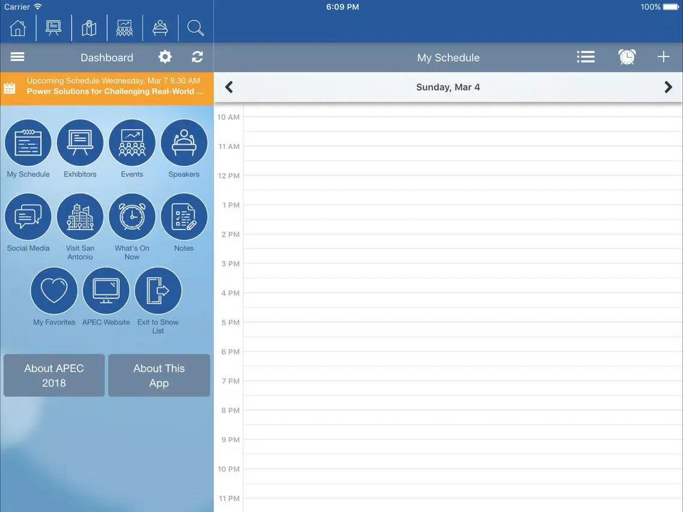
Task: Open the Social Media tile
Action: click(28, 223)
